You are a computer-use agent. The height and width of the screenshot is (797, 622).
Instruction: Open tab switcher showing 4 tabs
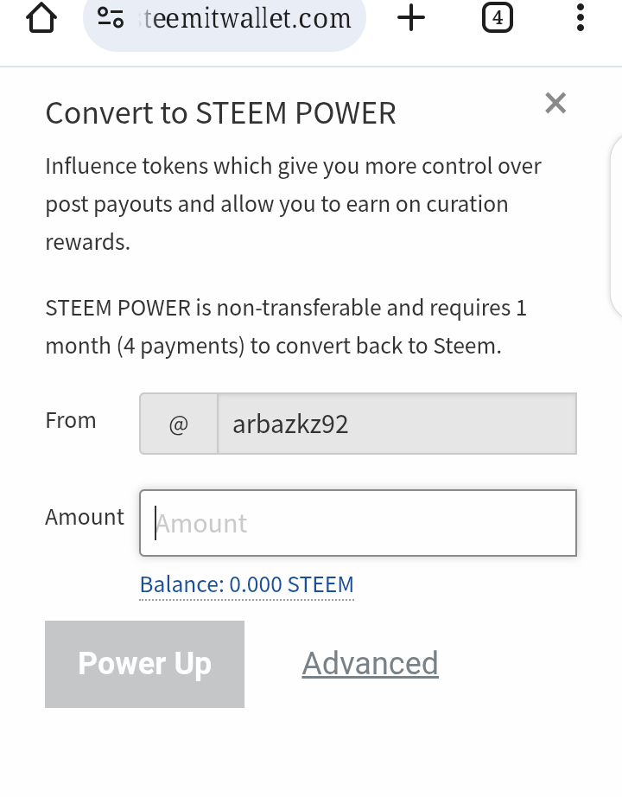pyautogui.click(x=497, y=18)
